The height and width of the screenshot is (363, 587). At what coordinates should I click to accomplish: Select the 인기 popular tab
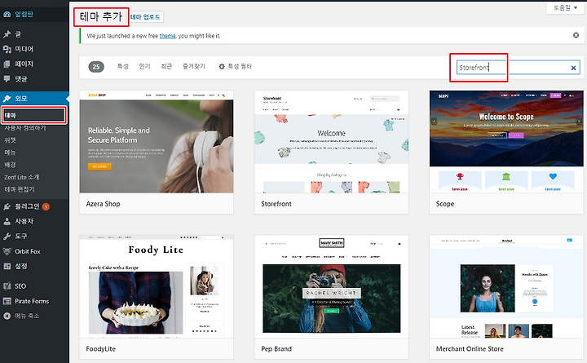click(144, 66)
